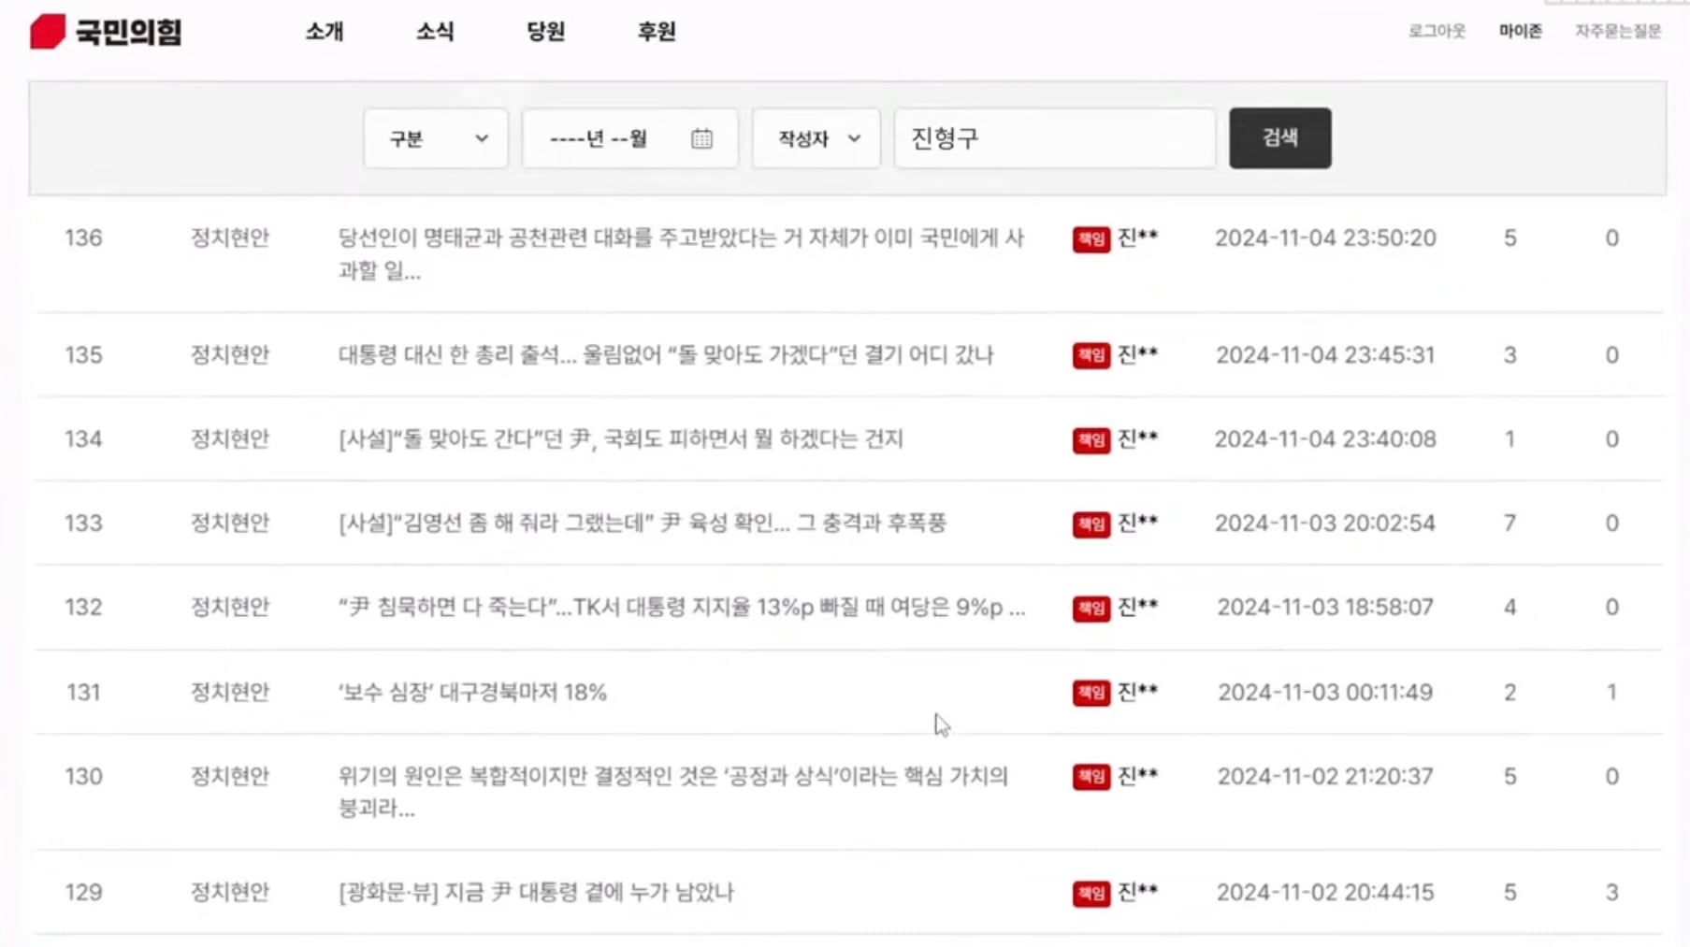Viewport: 1690px width, 947px height.
Task: Click author 진** on row 133
Action: point(1138,523)
